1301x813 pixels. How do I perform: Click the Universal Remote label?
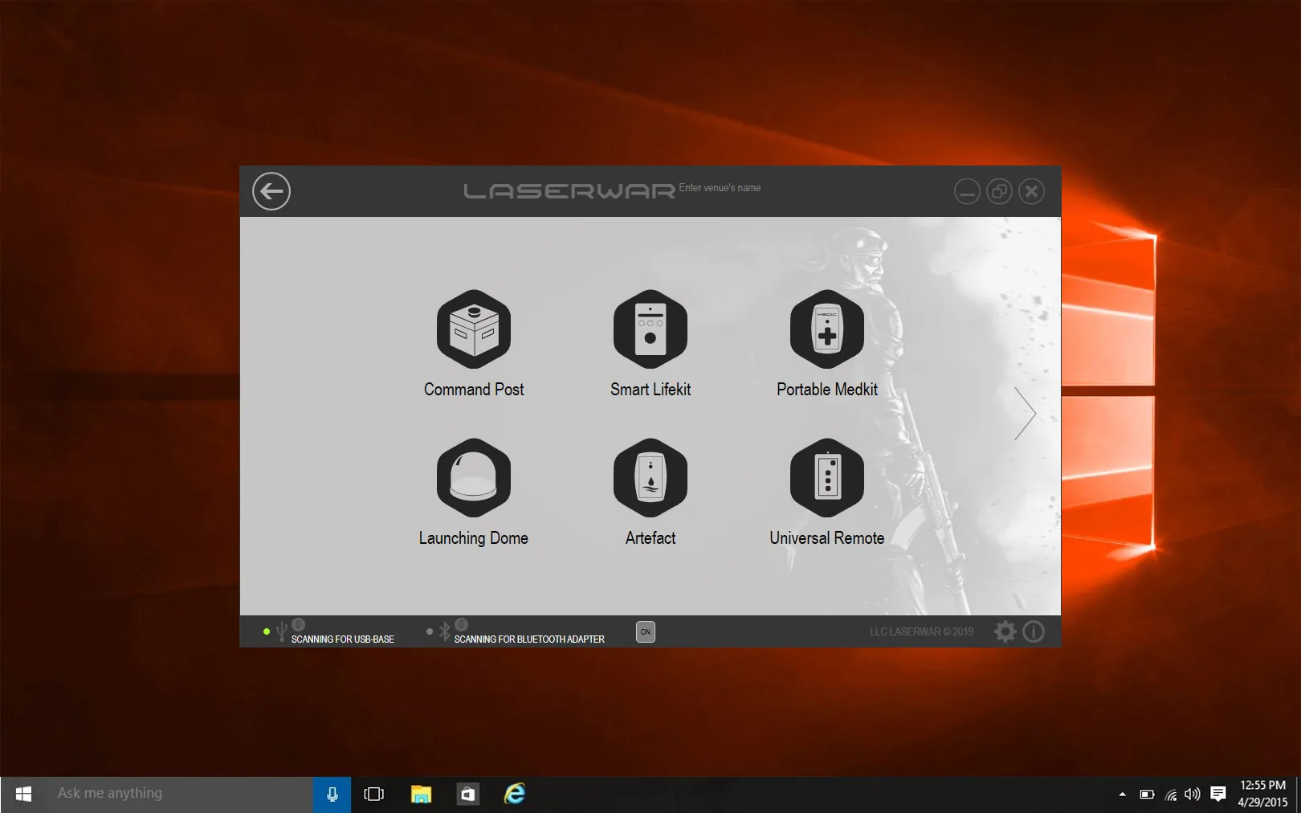[827, 538]
